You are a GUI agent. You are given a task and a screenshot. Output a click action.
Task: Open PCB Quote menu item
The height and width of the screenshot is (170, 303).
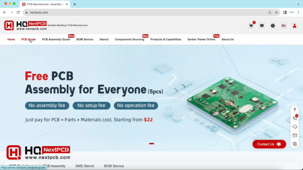click(x=28, y=39)
